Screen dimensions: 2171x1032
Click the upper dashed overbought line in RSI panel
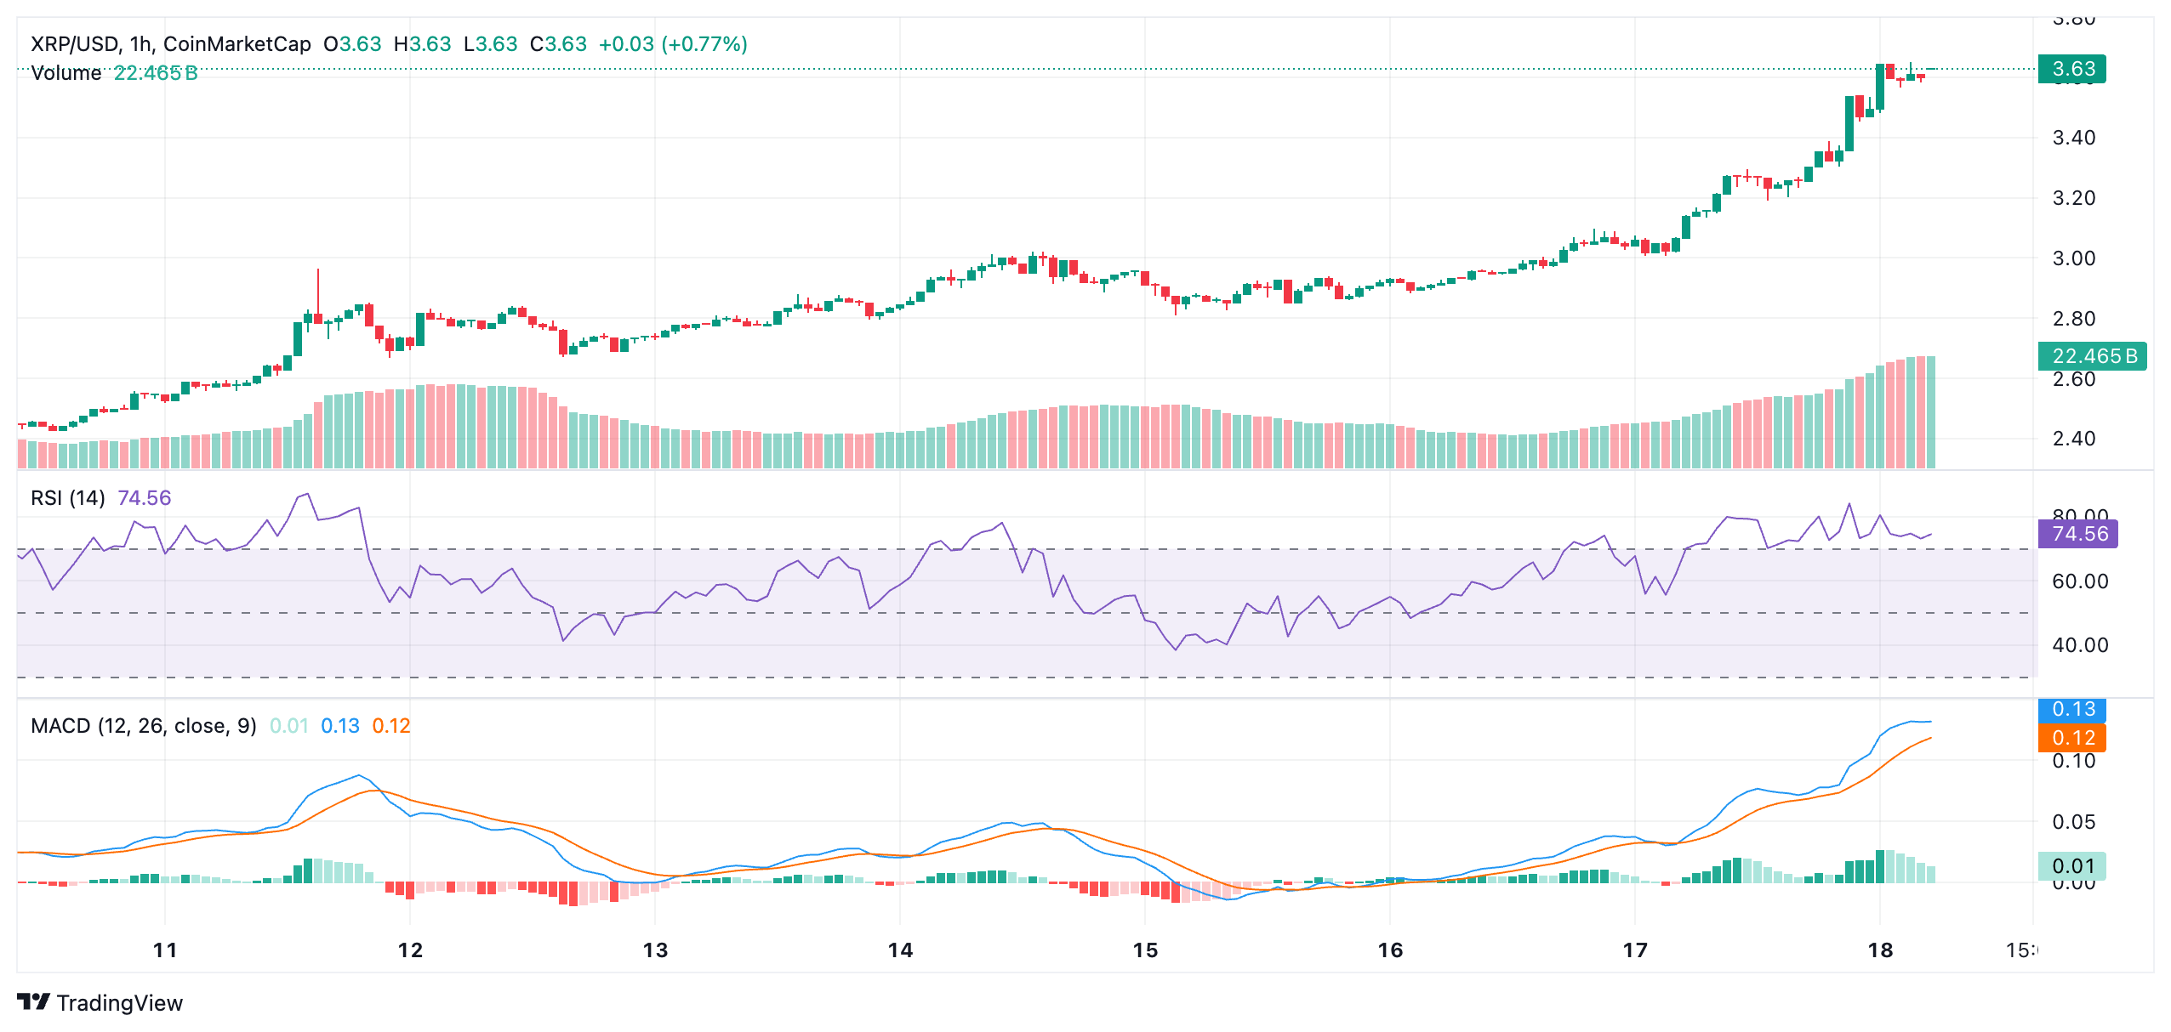click(1021, 549)
